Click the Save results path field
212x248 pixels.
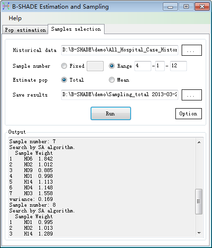[119, 95]
